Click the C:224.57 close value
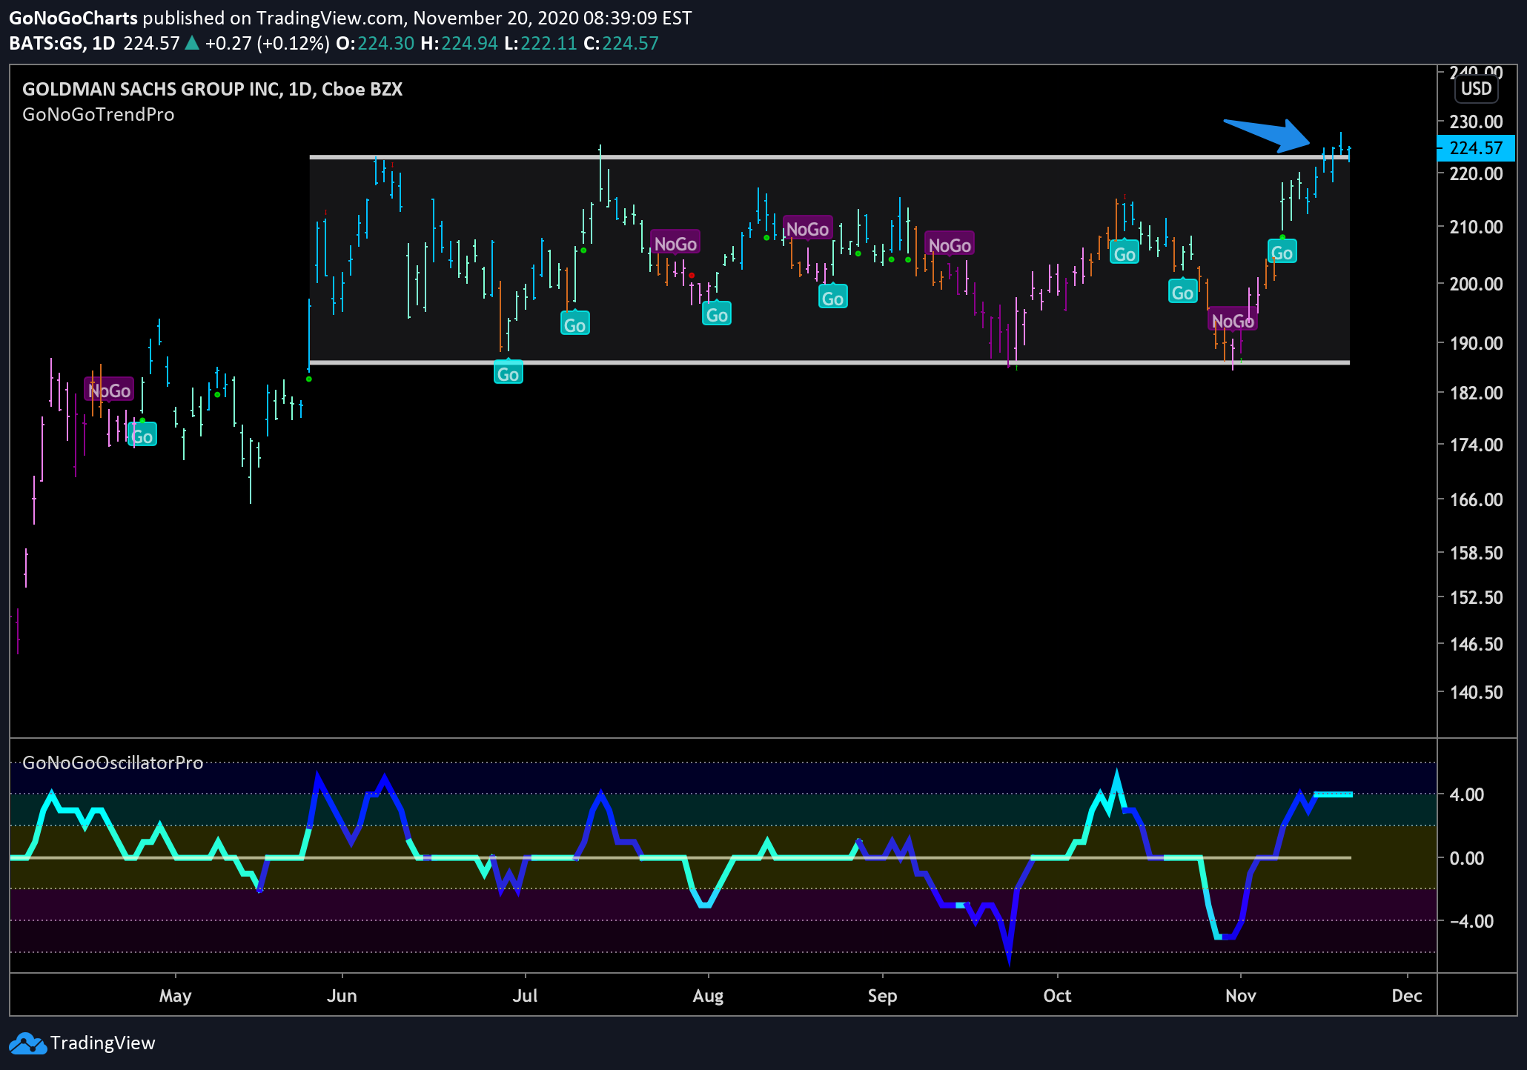This screenshot has height=1070, width=1527. pyautogui.click(x=621, y=43)
